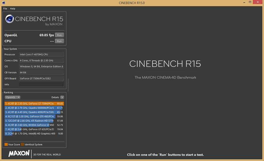Viewport: 264px width, 161px height.
Task: Select ranking entry 8 Intel HD Graphics
Action: [x=34, y=134]
